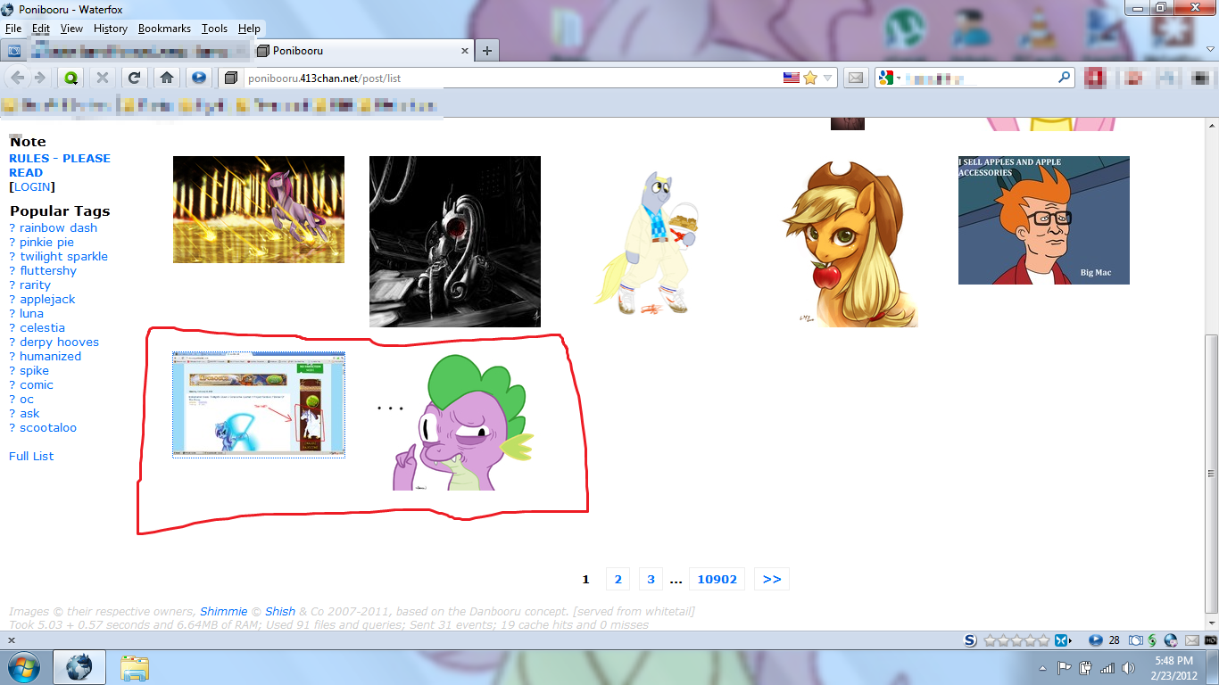Close the add-on bar with its x
1219x685 pixels.
click(x=11, y=640)
